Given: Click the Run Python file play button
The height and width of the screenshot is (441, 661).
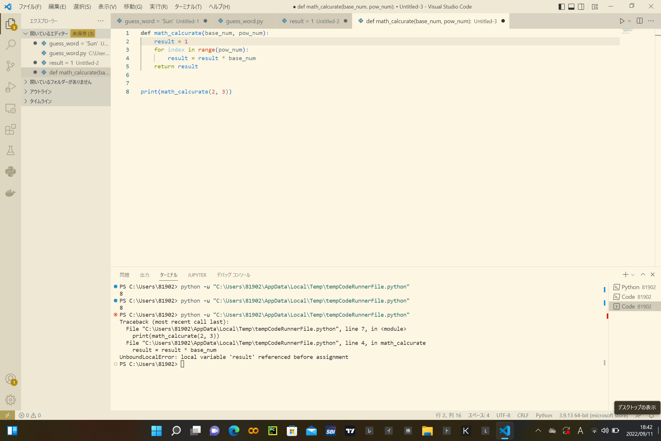Looking at the screenshot, I should (x=621, y=21).
